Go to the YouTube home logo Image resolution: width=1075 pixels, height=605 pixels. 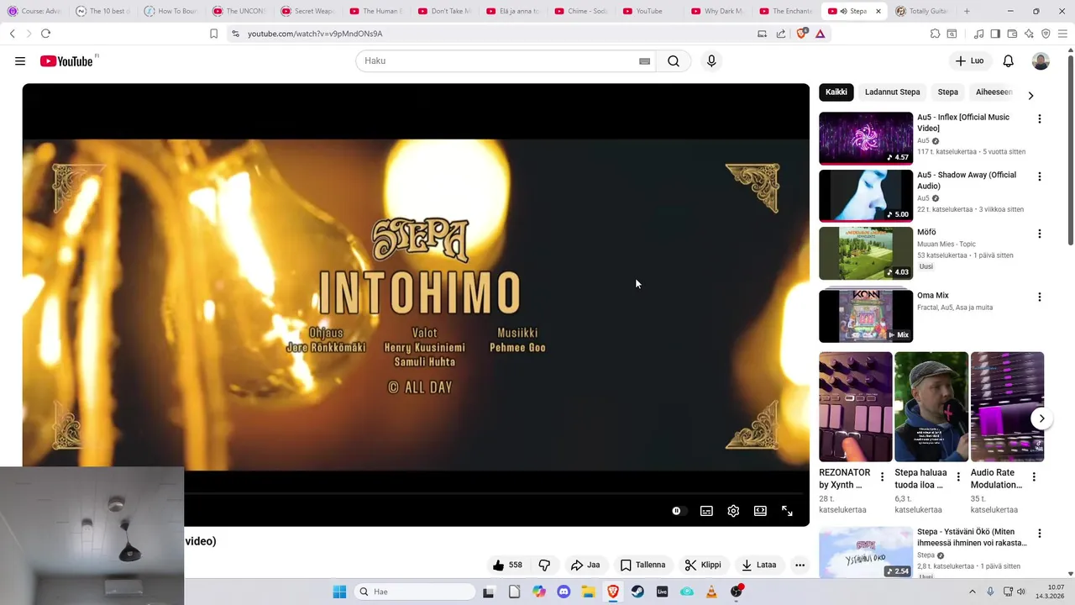[x=66, y=61]
